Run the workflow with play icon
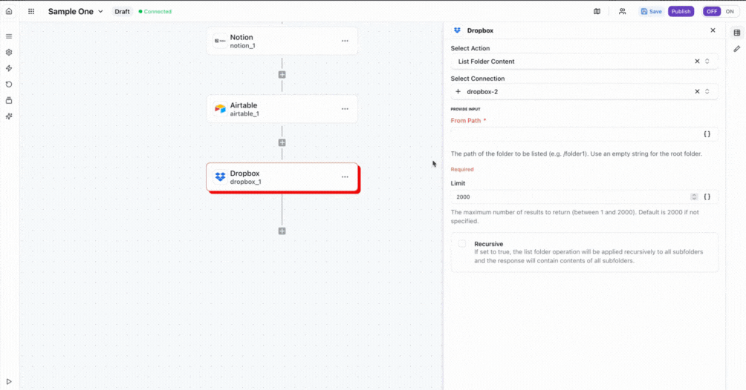The width and height of the screenshot is (746, 390). [x=9, y=381]
